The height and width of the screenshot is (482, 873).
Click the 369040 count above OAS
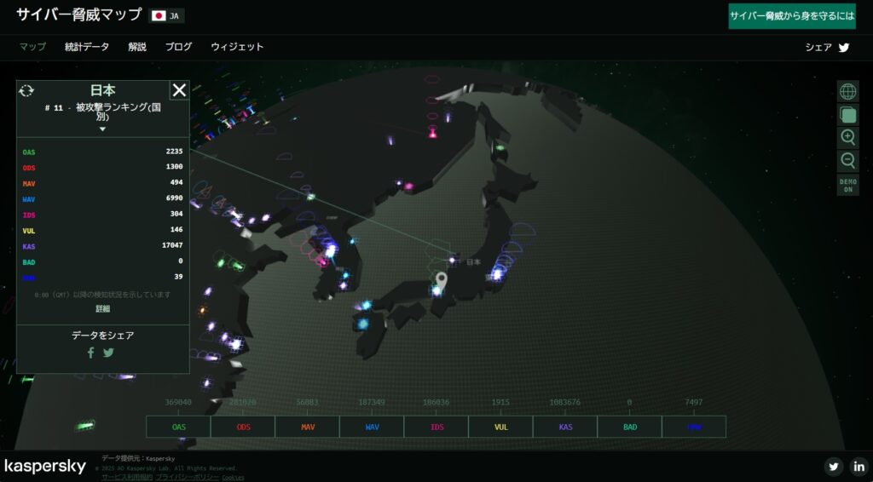coord(178,403)
